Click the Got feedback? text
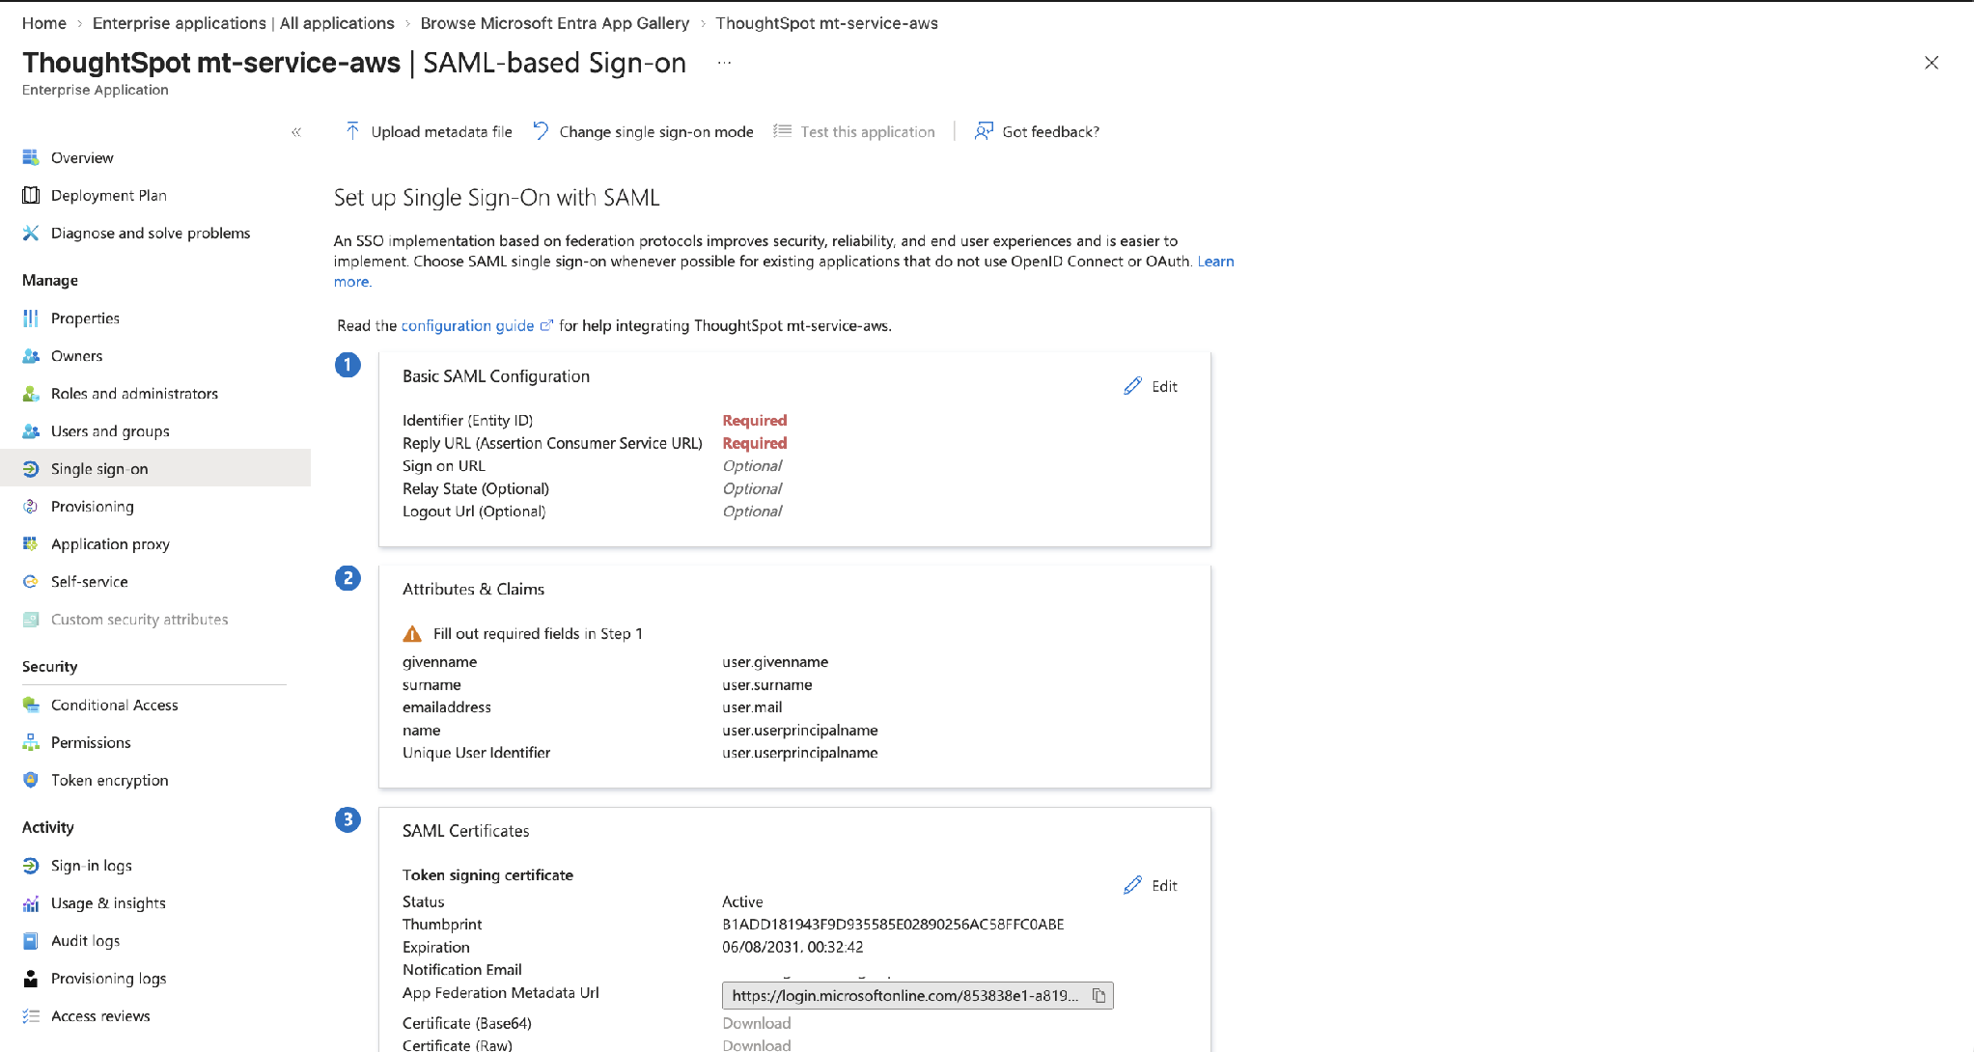The width and height of the screenshot is (1974, 1052). click(x=1051, y=131)
